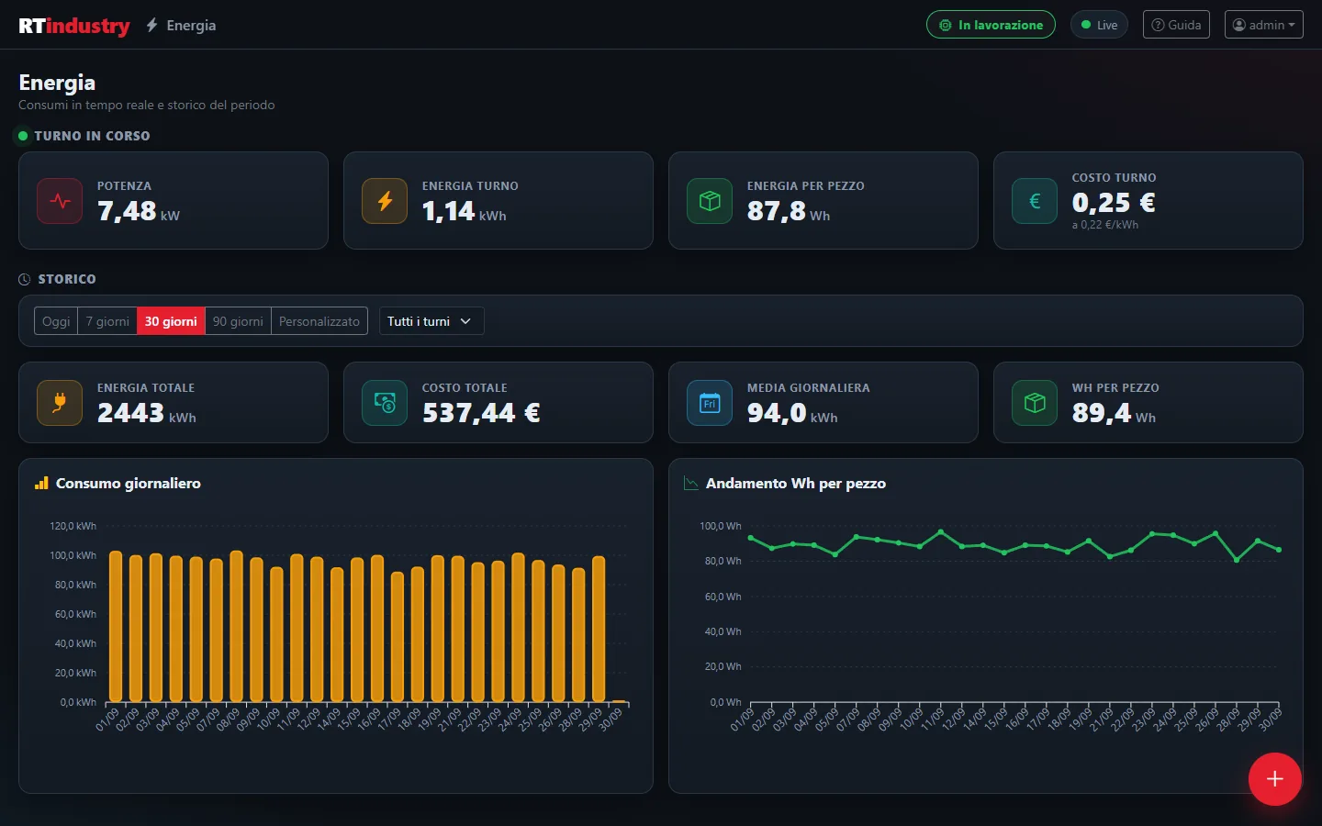Image resolution: width=1322 pixels, height=826 pixels.
Task: Click the money icon in Costo Totale card
Action: [x=385, y=403]
